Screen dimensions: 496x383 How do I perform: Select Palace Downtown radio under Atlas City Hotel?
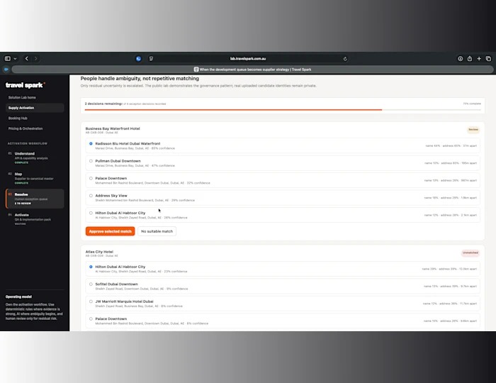click(91, 319)
